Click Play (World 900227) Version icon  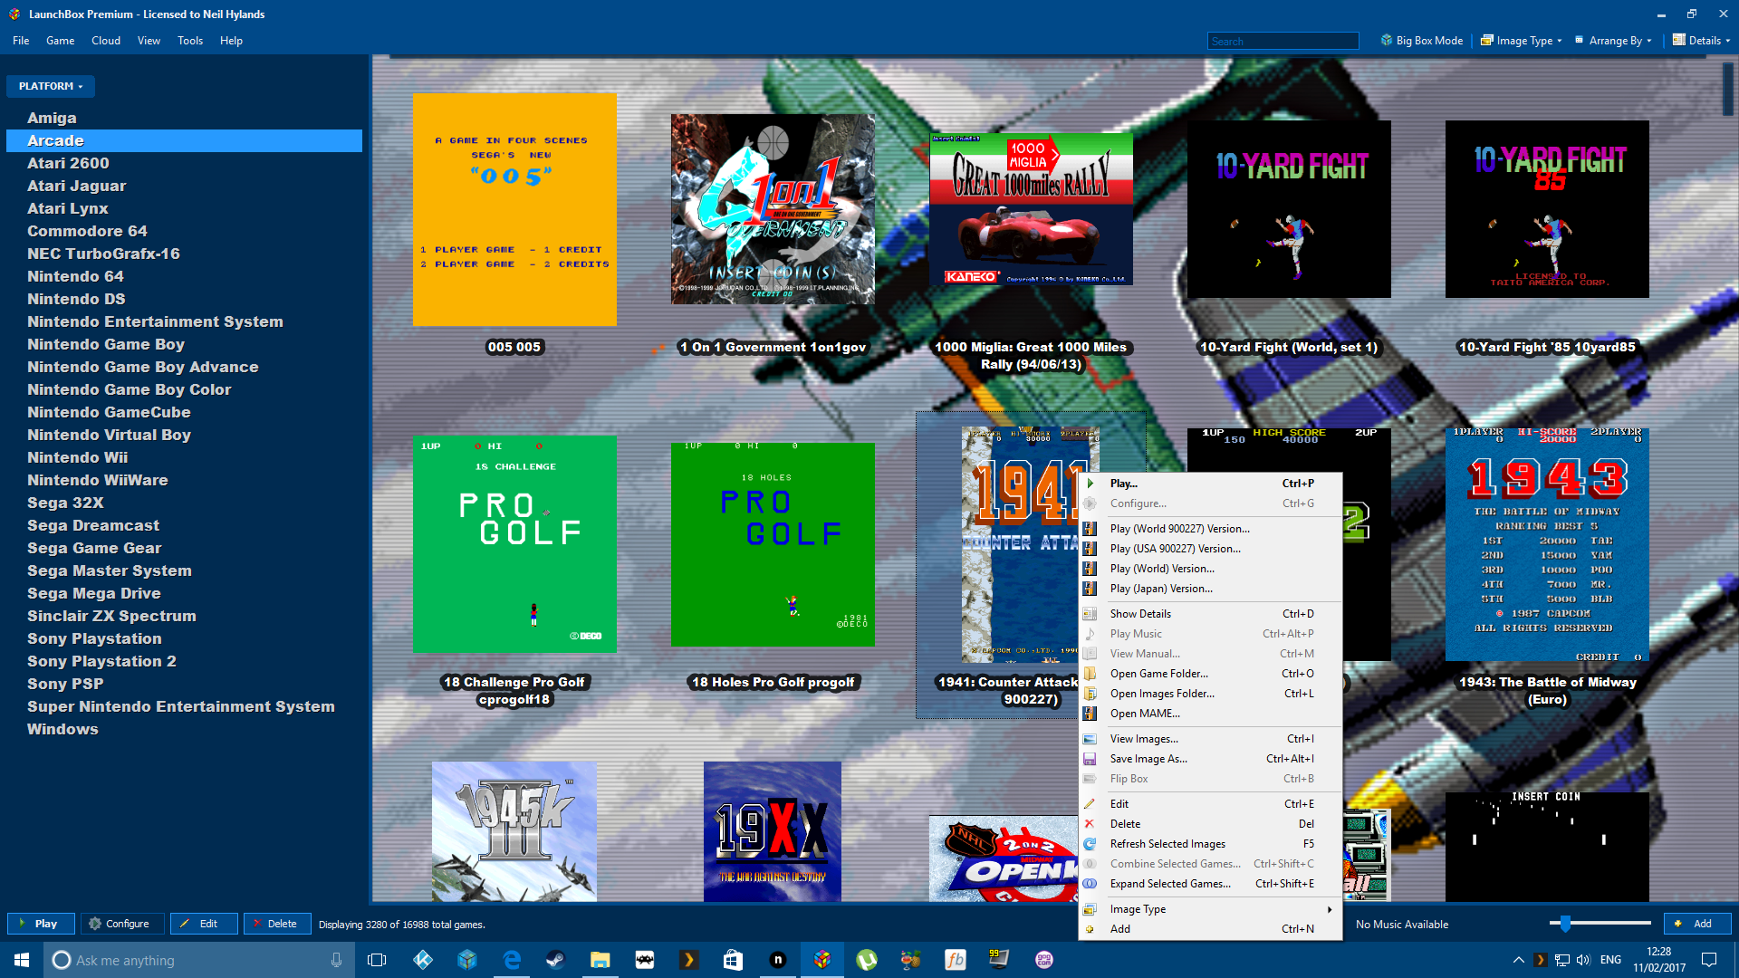coord(1090,529)
